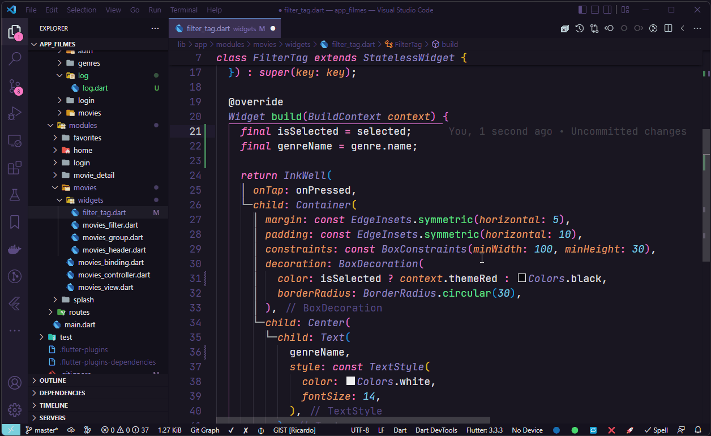Open the Remote Explorer view

(x=15, y=141)
